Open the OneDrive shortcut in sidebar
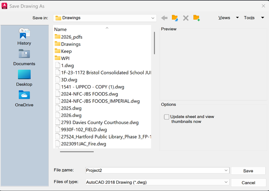Viewport: 269px width, 191px height. 24,99
